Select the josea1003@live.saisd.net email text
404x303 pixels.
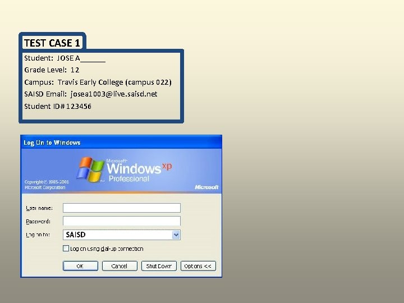point(114,94)
